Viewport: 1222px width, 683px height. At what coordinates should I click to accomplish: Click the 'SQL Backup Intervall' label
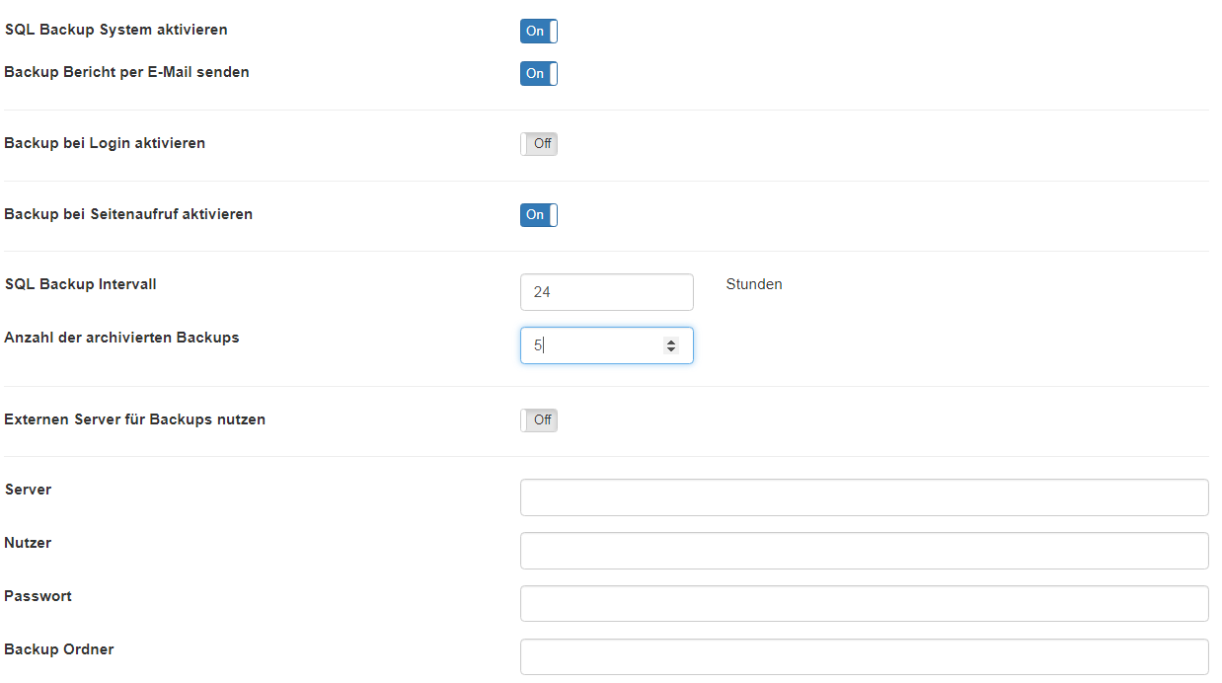point(80,284)
